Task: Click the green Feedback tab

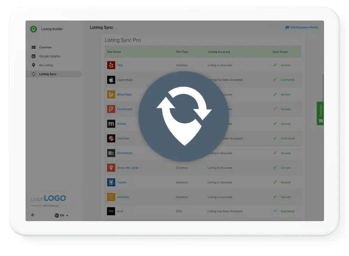Action: [x=320, y=113]
